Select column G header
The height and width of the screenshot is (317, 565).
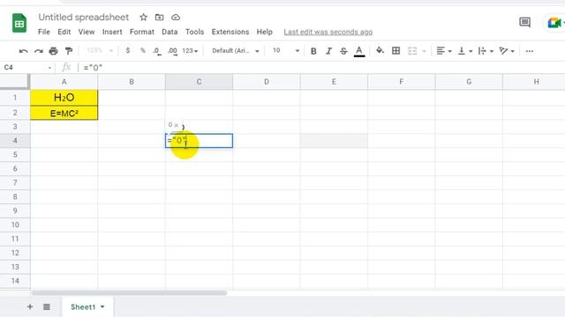(x=469, y=82)
